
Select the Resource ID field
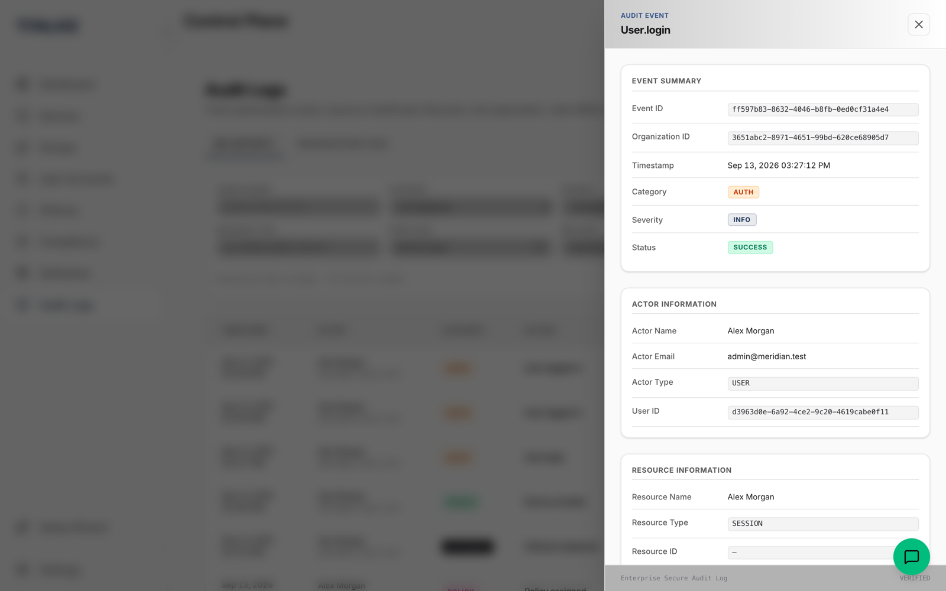[822, 553]
